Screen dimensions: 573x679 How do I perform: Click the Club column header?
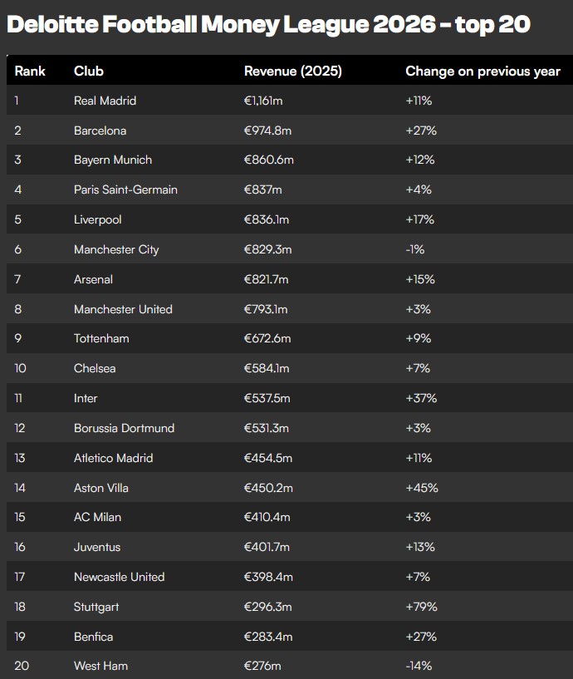click(x=89, y=71)
